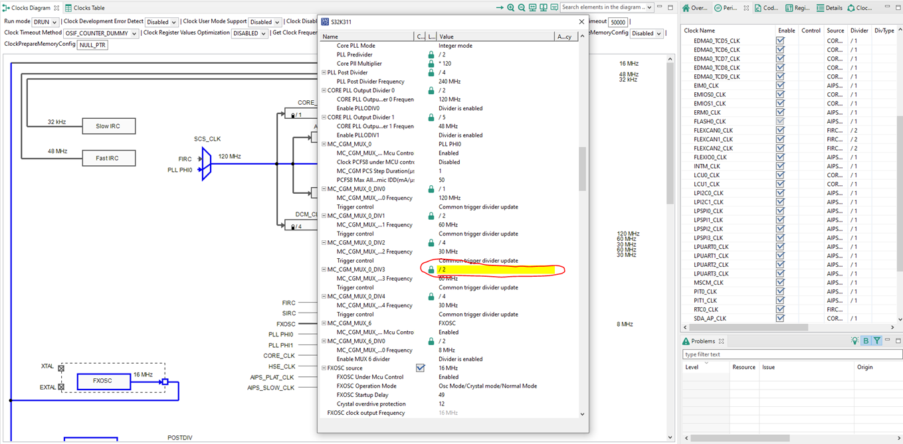Open the quick-fix lightbulb in the Problems panel
903x444 pixels.
855,340
